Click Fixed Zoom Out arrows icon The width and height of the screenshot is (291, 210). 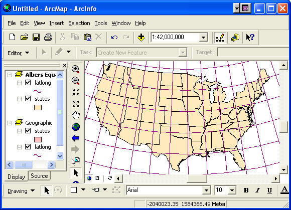76,104
